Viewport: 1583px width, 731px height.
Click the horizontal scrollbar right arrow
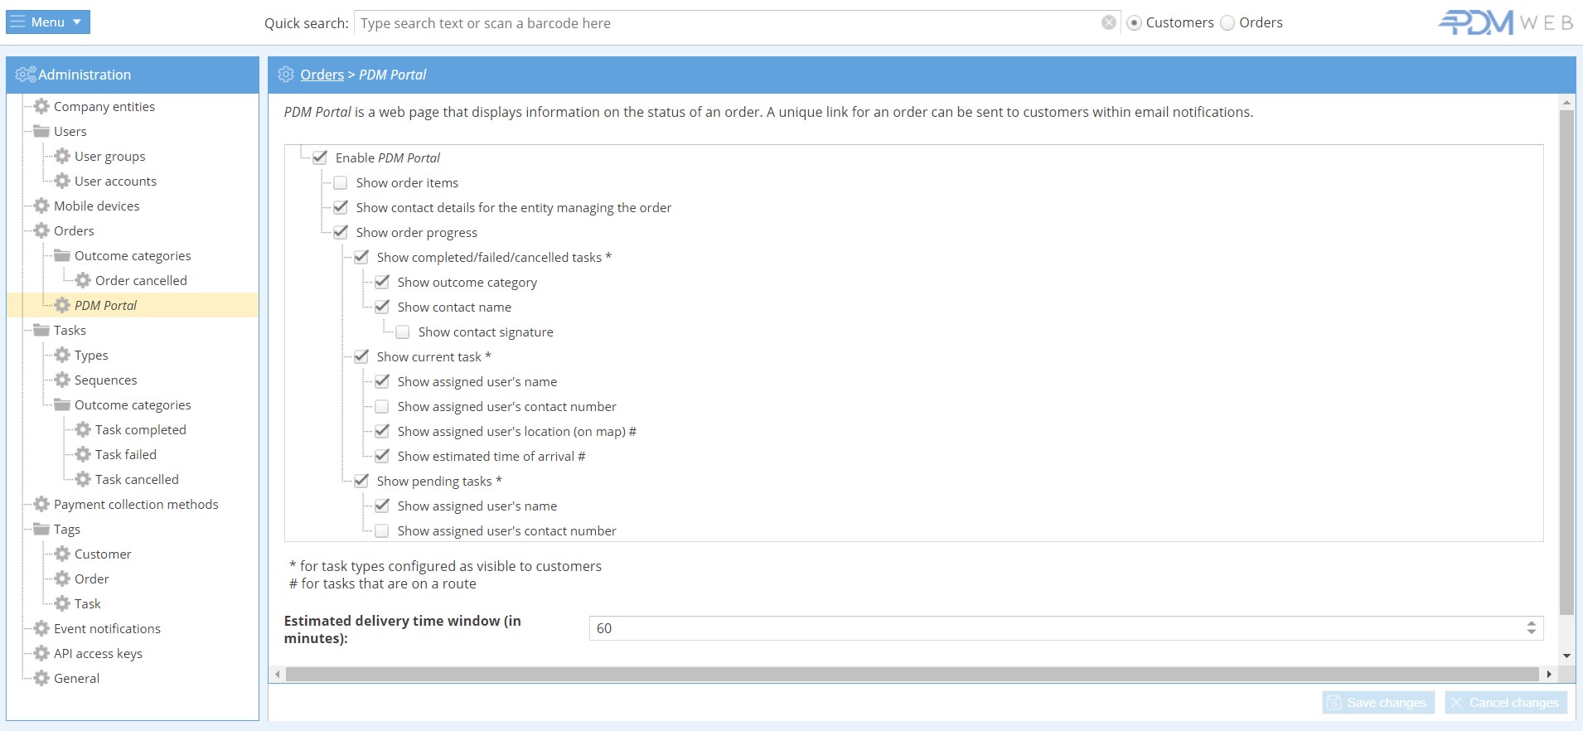(x=1548, y=675)
